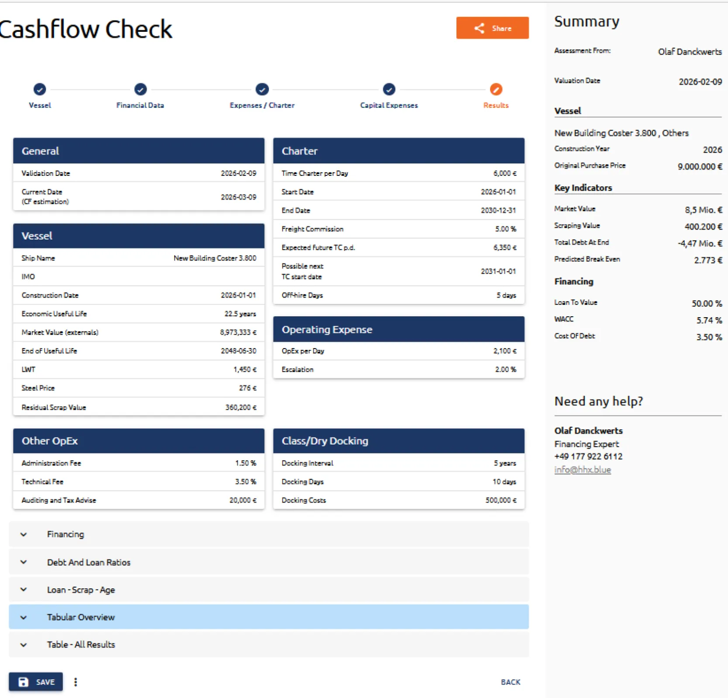Select the Vessel step label
Viewport: 728px width, 698px height.
(x=40, y=105)
